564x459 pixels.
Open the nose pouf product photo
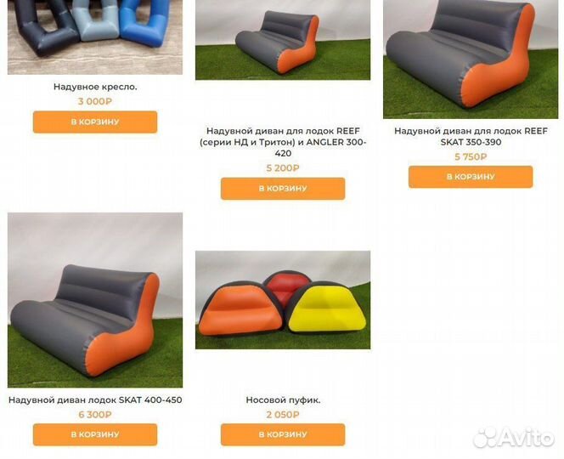click(x=283, y=300)
